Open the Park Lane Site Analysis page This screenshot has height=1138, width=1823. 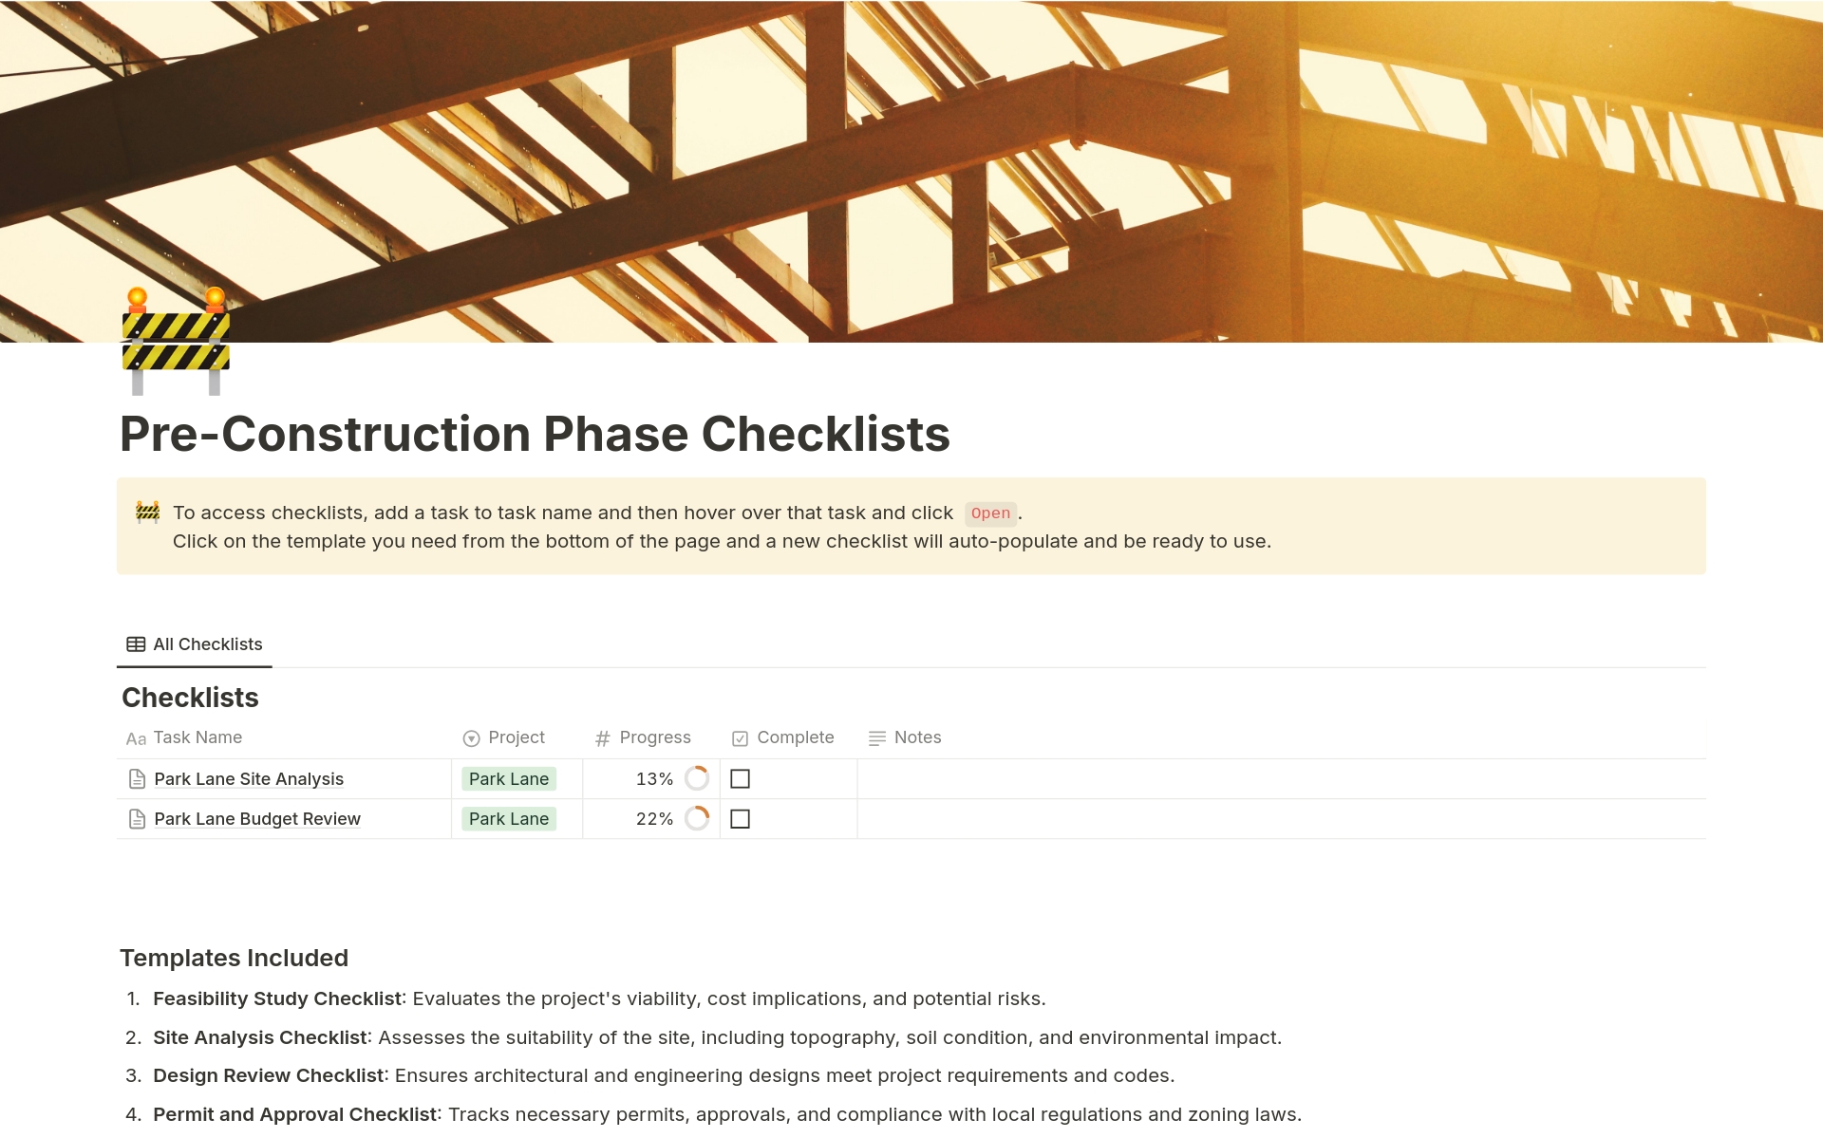tap(249, 779)
